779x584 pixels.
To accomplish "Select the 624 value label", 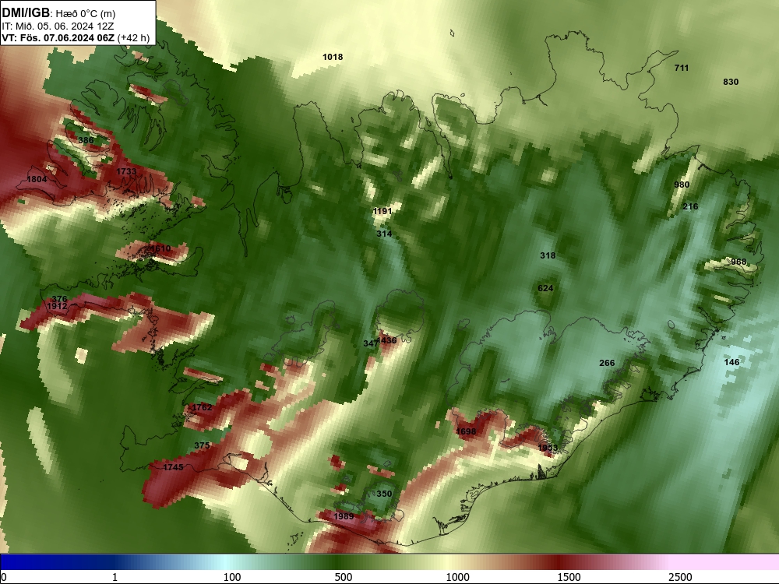I will pyautogui.click(x=545, y=289).
